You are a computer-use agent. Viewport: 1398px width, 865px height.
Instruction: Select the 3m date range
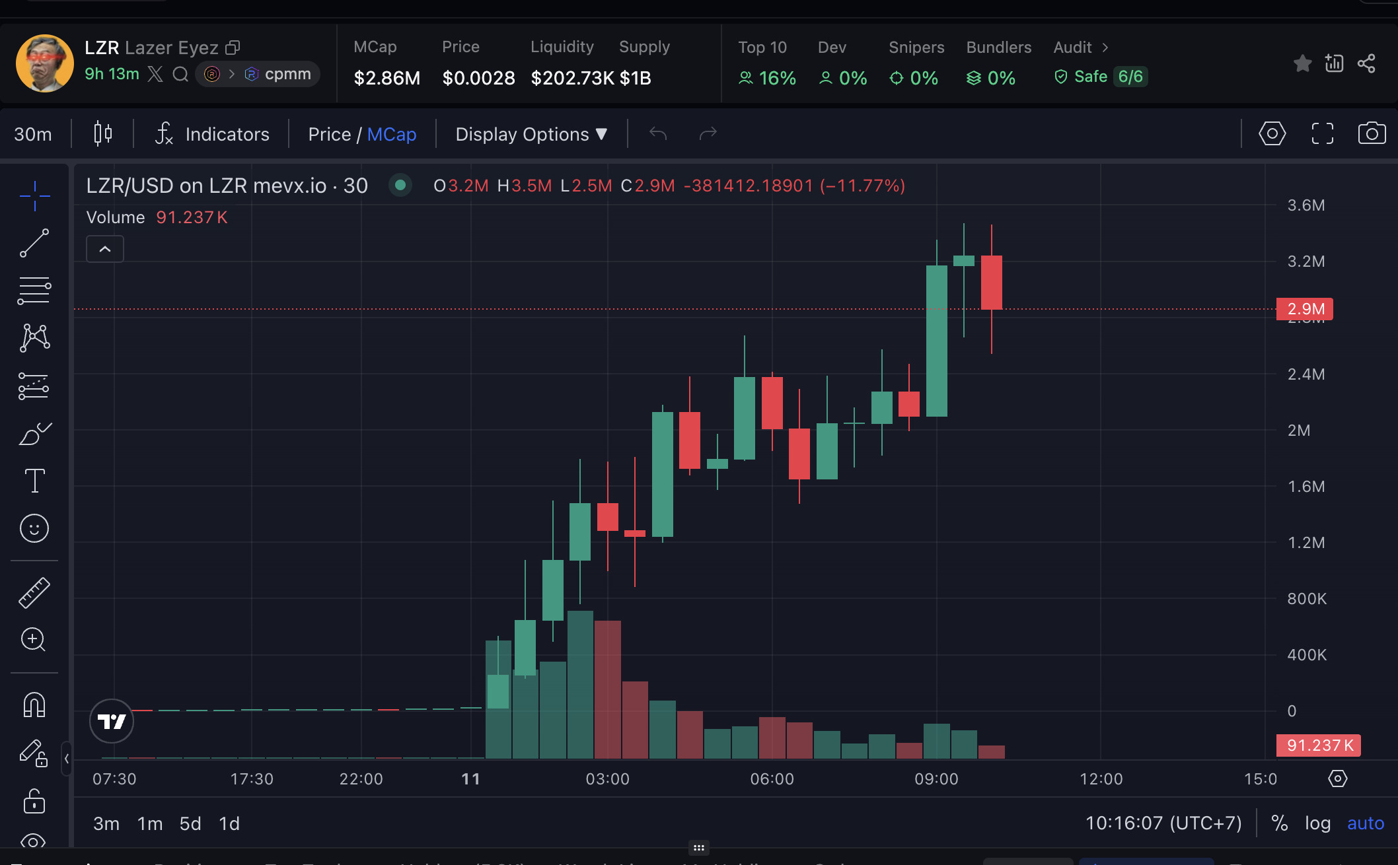106,824
